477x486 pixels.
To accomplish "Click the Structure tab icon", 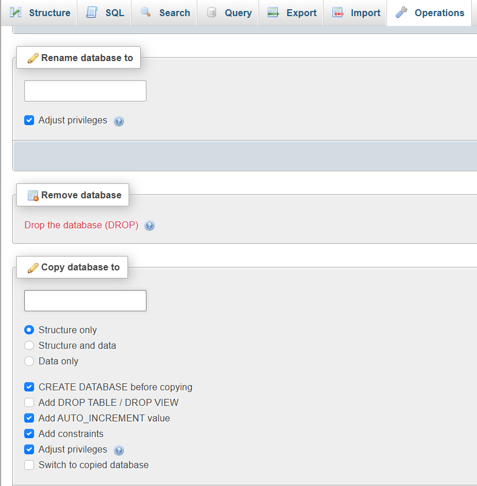I will click(x=16, y=13).
